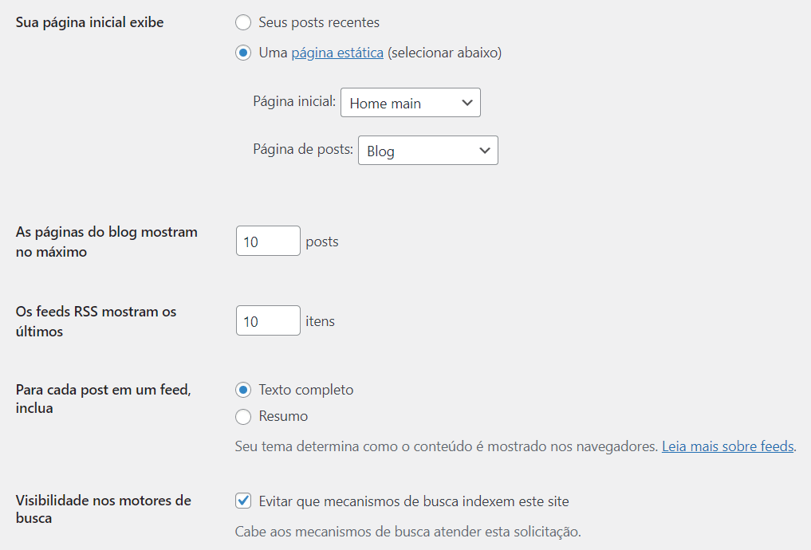The width and height of the screenshot is (811, 550).
Task: Click the RSS feed items number field
Action: point(268,320)
